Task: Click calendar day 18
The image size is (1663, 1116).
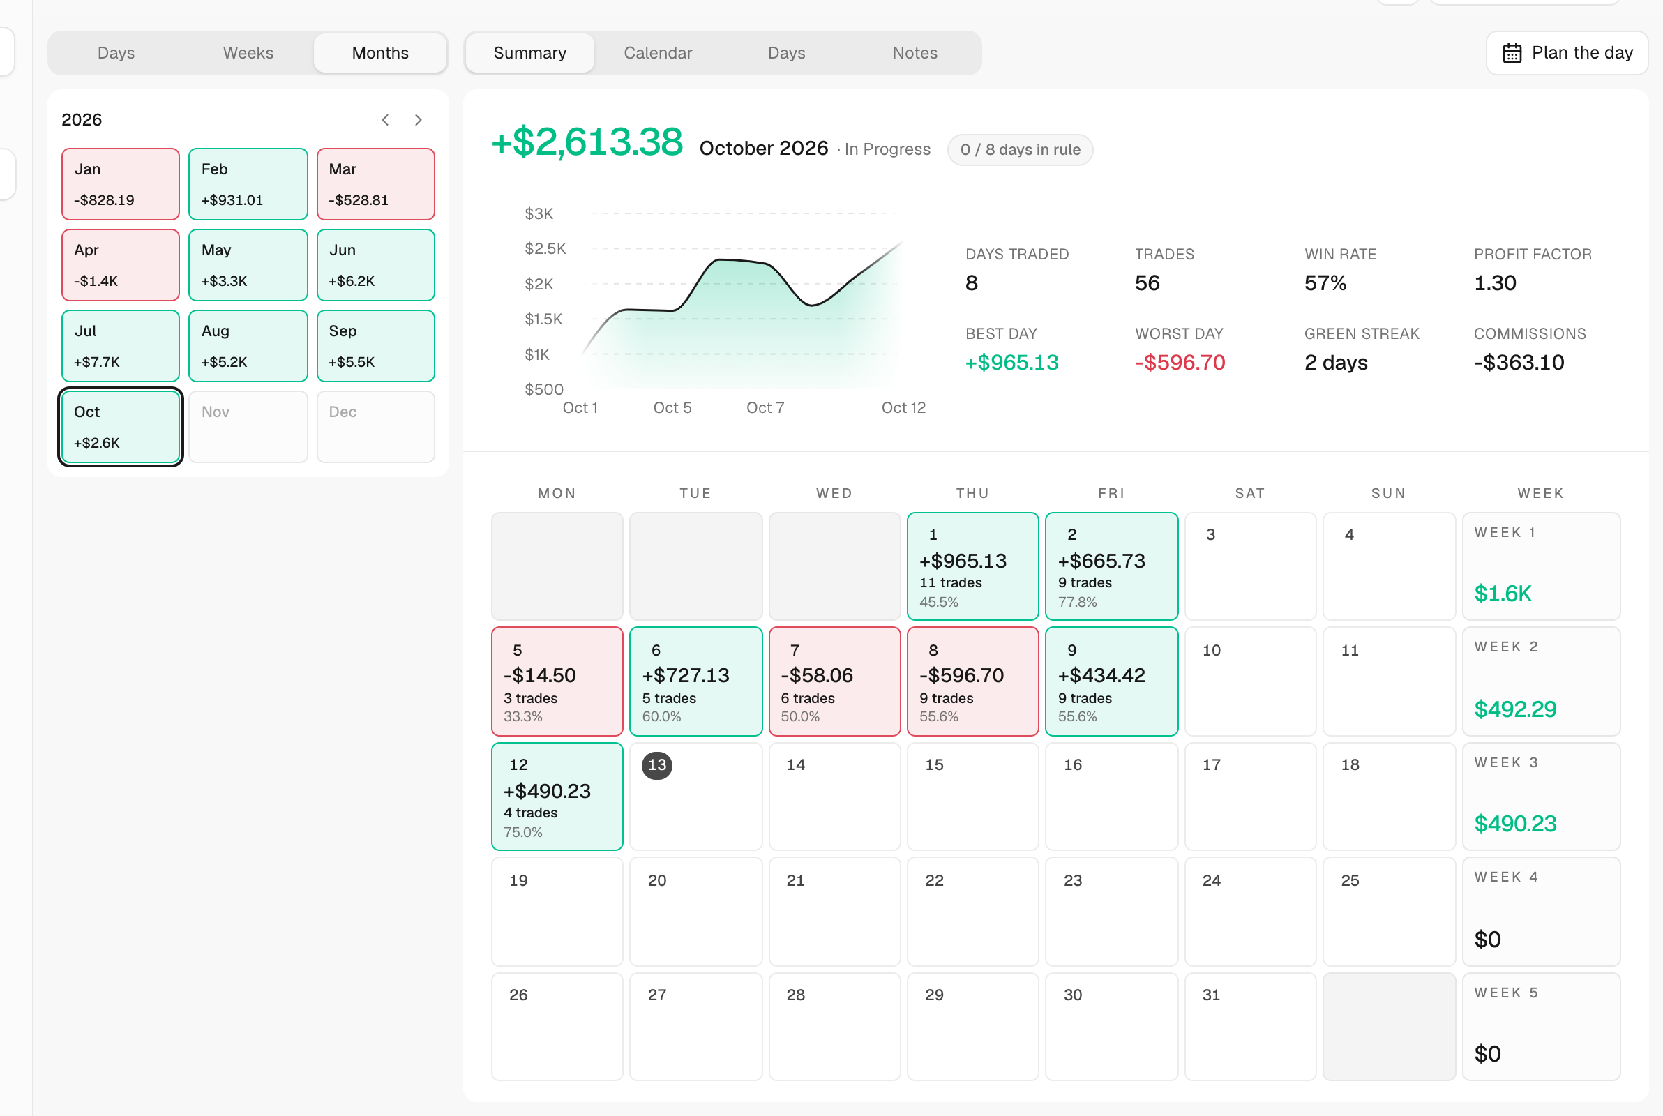Action: pyautogui.click(x=1389, y=797)
